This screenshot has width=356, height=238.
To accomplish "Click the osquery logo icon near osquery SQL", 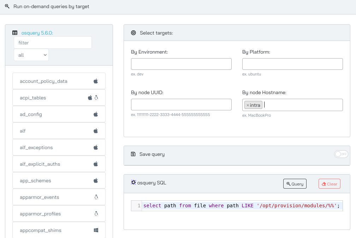I will tap(133, 182).
